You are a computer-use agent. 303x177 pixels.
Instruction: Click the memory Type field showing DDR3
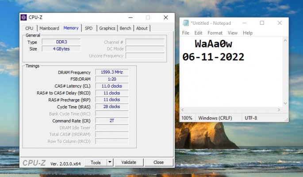click(61, 42)
